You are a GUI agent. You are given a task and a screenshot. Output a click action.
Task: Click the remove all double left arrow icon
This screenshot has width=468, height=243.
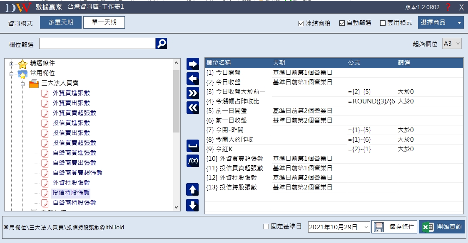(x=193, y=107)
